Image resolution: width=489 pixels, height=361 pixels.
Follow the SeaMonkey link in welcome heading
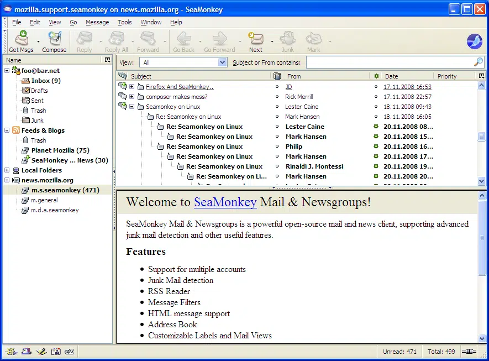click(x=225, y=202)
